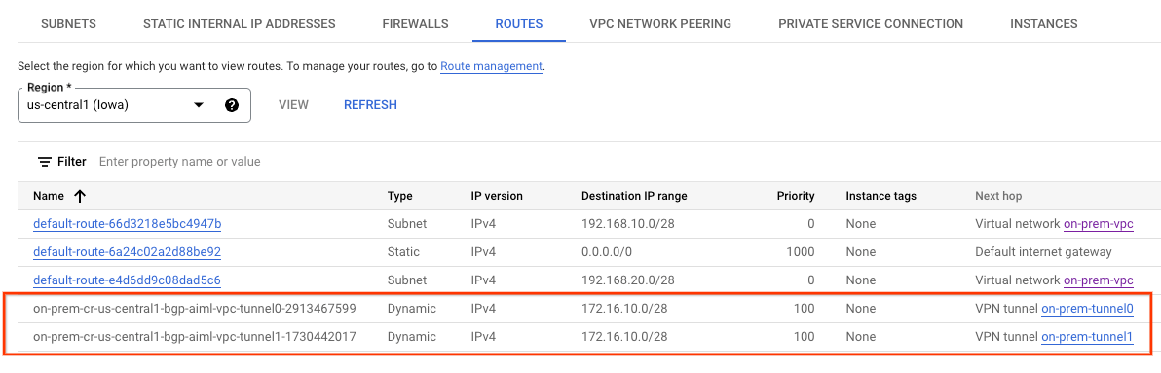Open the Private Service Connection tab

point(871,24)
